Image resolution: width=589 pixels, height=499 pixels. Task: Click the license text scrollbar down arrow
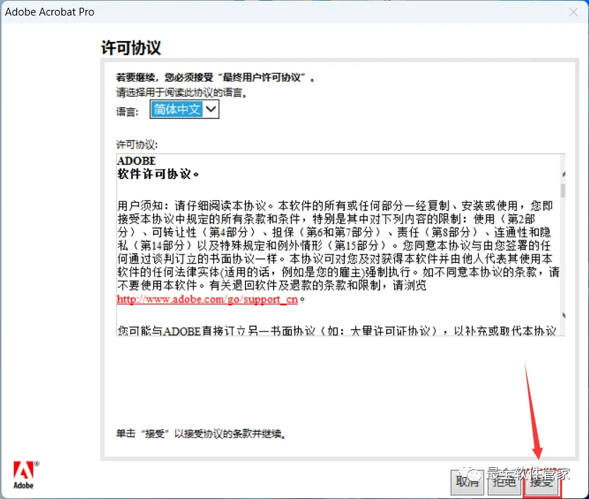coord(563,315)
